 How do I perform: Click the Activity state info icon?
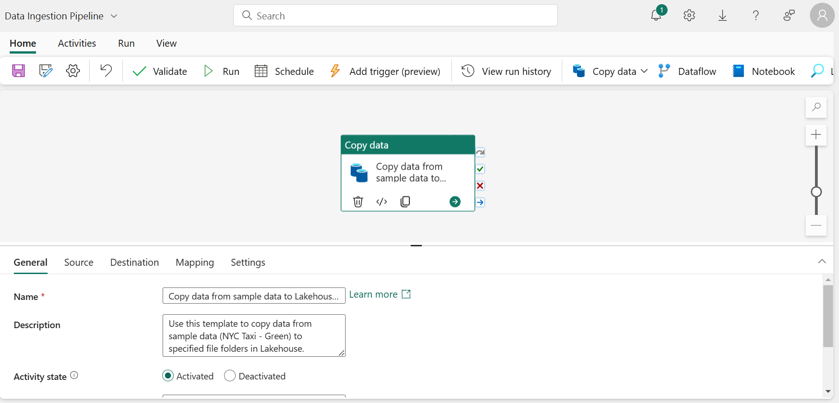(74, 375)
